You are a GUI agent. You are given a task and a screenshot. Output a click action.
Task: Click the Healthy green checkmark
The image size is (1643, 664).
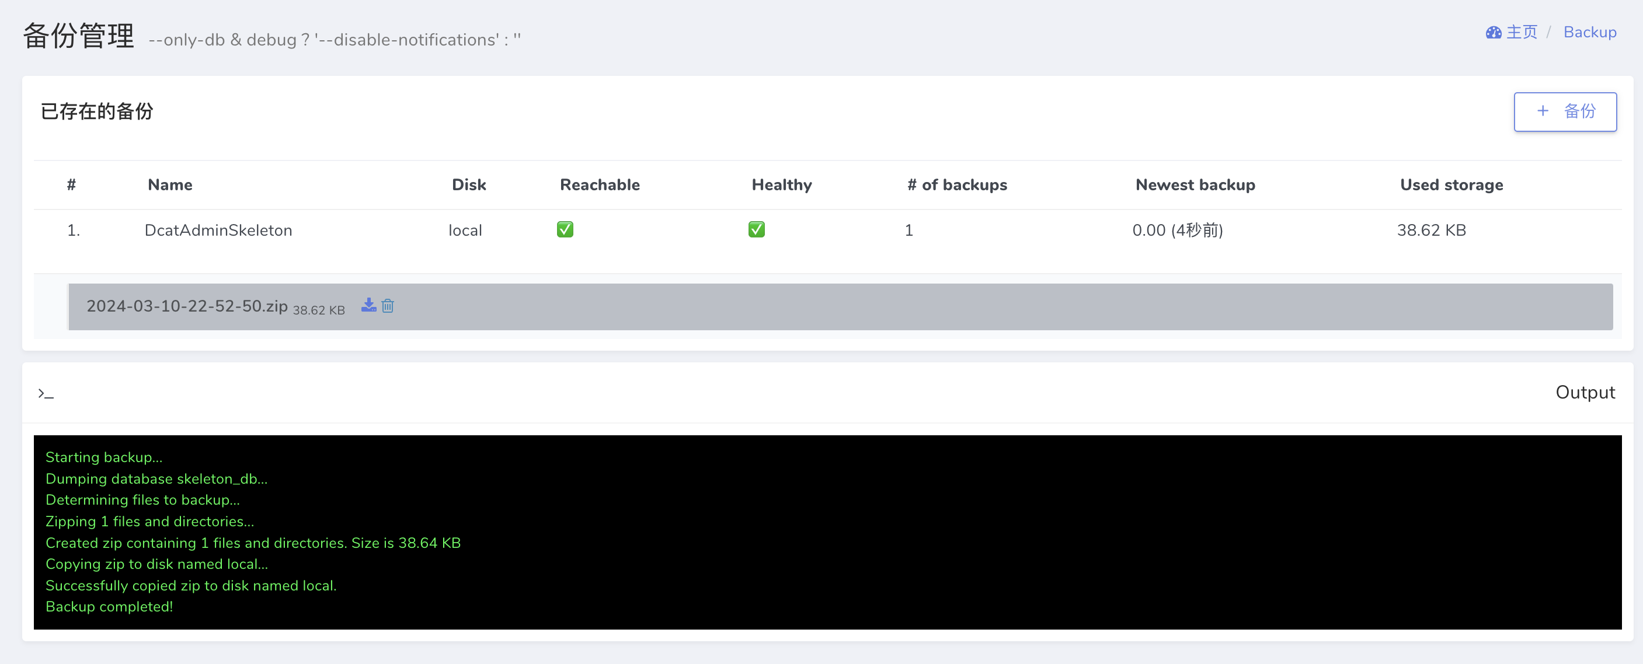click(757, 229)
